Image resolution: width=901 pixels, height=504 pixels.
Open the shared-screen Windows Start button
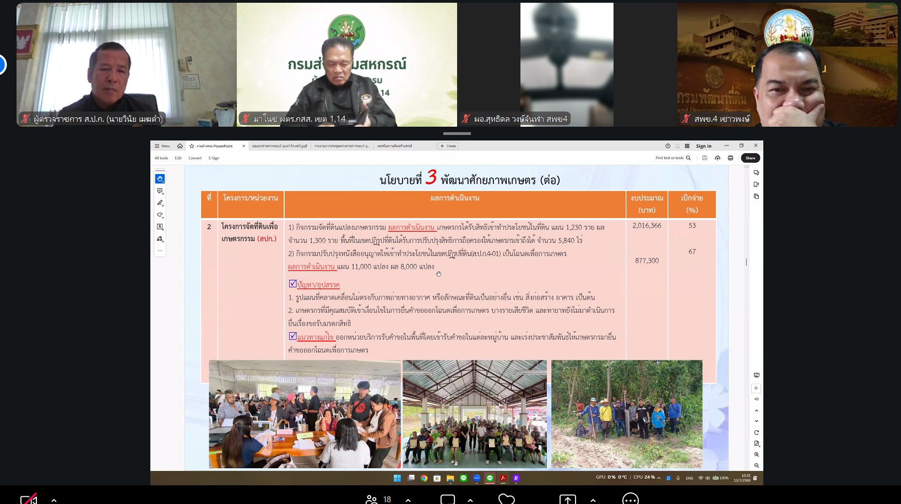tap(397, 478)
